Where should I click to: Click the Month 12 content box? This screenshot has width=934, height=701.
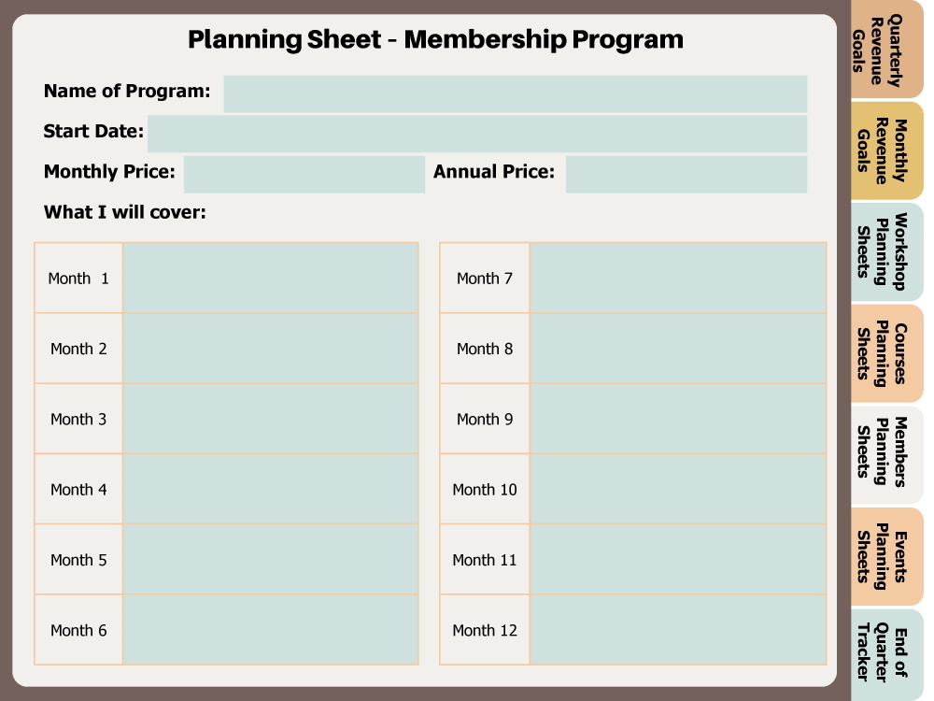[677, 630]
